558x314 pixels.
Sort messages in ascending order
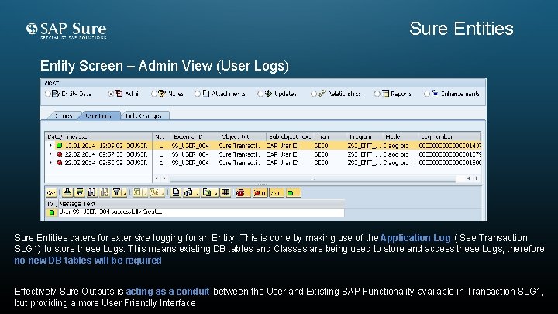pos(67,192)
